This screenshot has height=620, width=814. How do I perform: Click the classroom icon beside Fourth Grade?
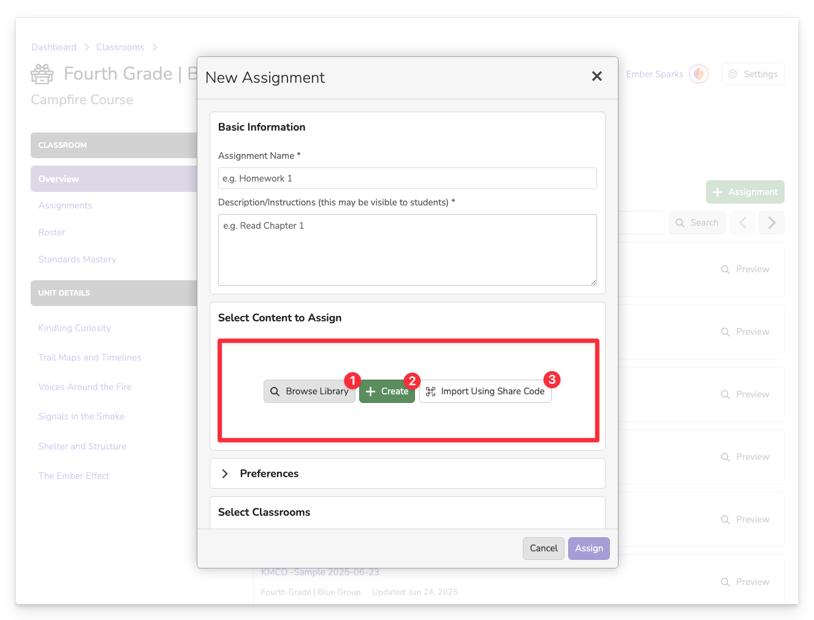pos(42,74)
